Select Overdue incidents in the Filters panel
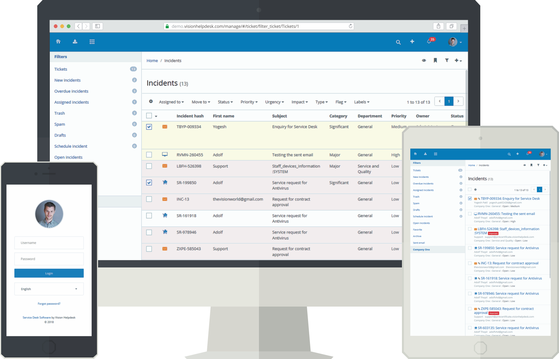 click(x=71, y=91)
